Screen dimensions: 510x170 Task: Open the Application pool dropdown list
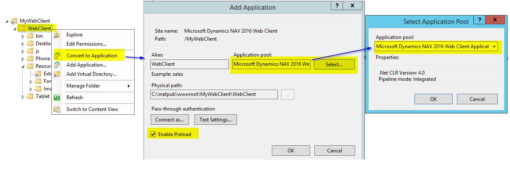pos(493,46)
